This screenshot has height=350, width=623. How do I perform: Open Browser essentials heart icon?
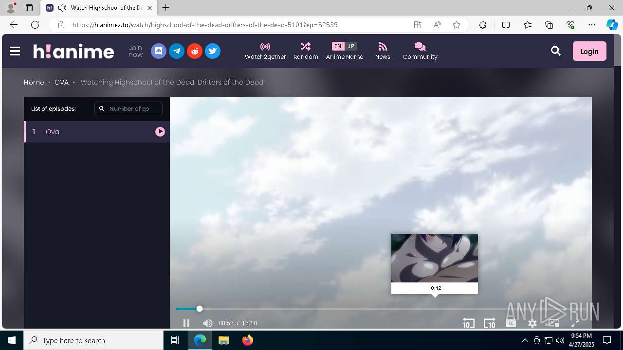(x=570, y=25)
